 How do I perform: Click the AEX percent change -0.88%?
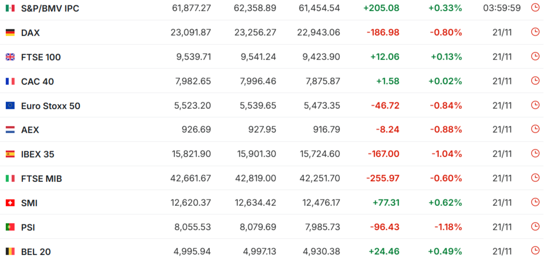tap(446, 130)
